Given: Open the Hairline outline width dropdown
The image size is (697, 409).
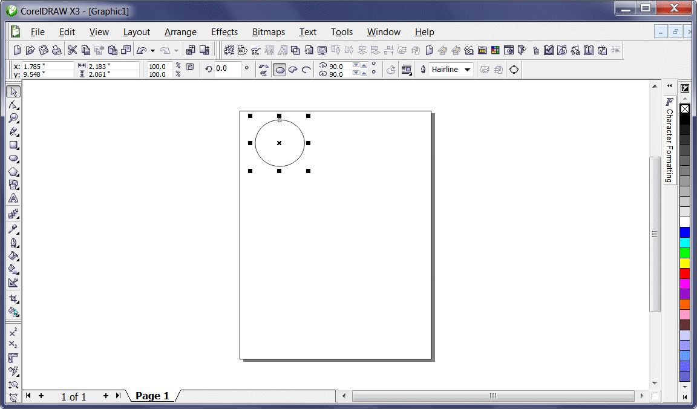Looking at the screenshot, I should coord(467,70).
